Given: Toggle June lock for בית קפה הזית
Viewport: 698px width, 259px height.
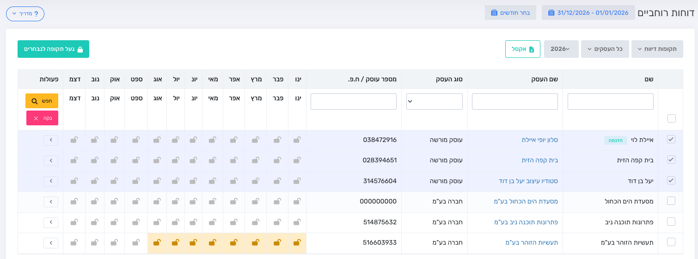Looking at the screenshot, I should pyautogui.click(x=193, y=160).
